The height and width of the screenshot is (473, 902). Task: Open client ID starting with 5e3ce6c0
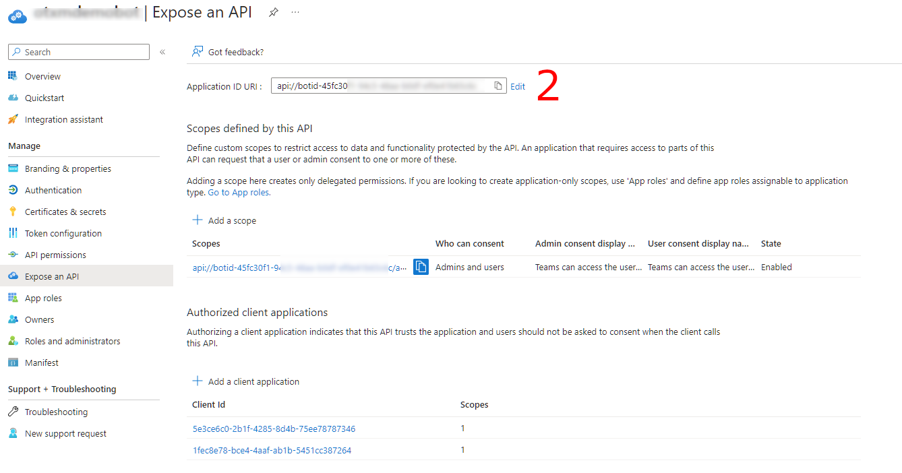pyautogui.click(x=274, y=428)
